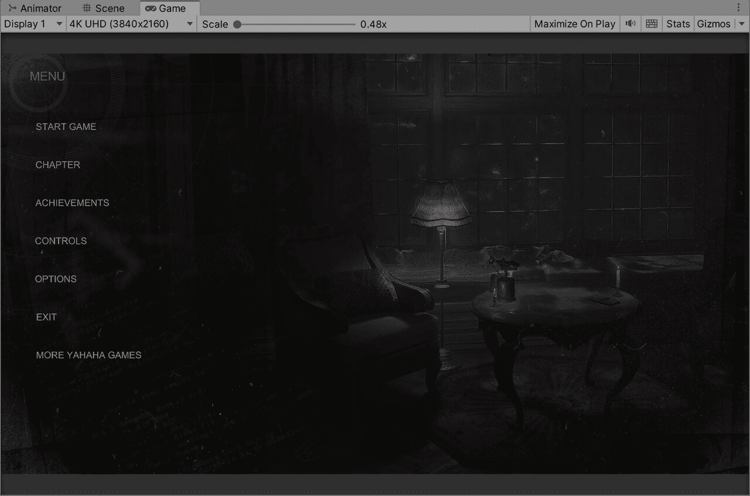Click the Scene tab grid icon
This screenshot has width=750, height=496.
click(x=87, y=8)
